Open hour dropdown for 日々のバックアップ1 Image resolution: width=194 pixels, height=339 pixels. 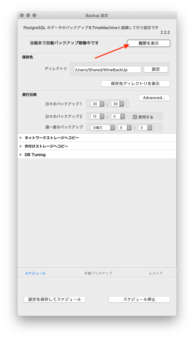(97, 104)
